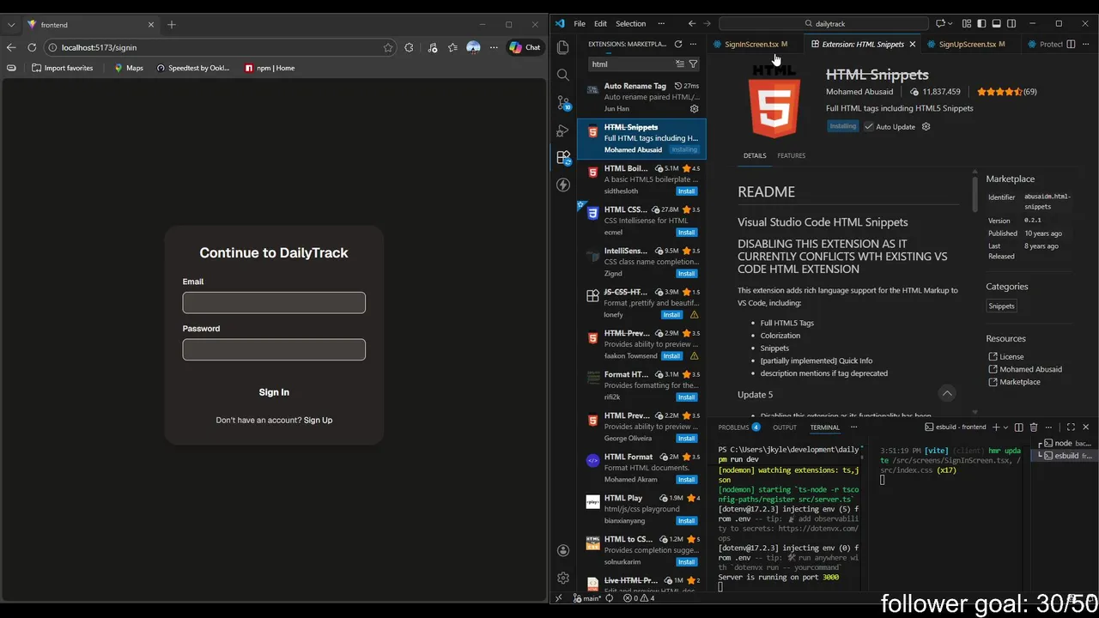Split the editor right
Viewport: 1099px width, 618px height.
point(1072,44)
